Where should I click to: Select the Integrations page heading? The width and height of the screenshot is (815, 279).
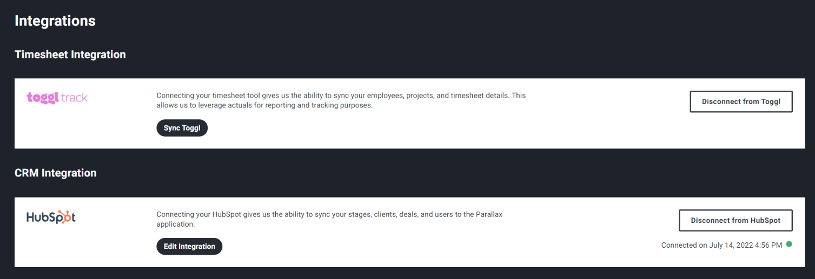point(55,21)
